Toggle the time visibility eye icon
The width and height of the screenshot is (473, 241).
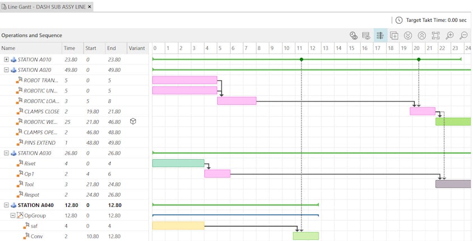353,35
